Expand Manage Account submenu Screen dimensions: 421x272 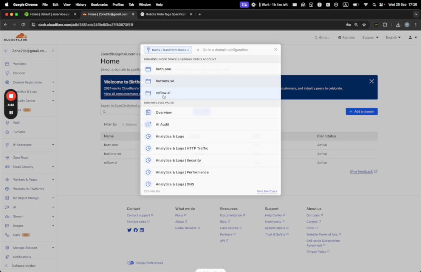click(53, 247)
